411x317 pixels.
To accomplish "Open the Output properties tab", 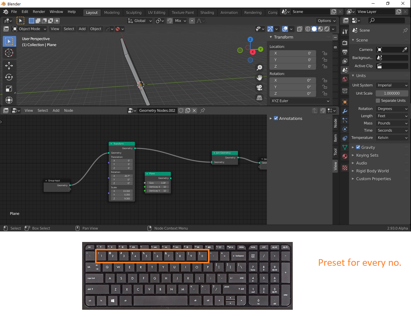I will coord(345,52).
